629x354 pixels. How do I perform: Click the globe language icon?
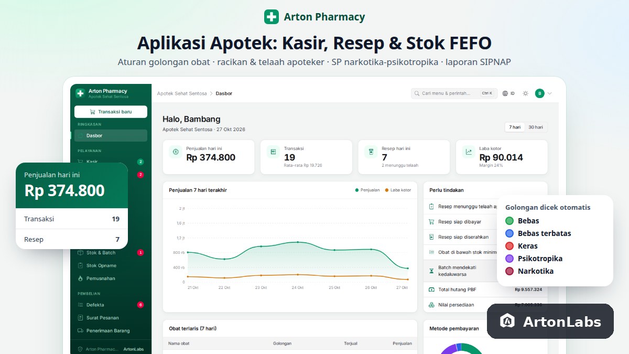pos(505,93)
